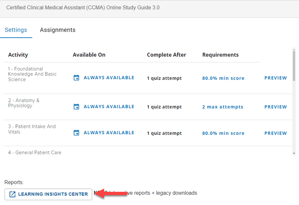The width and height of the screenshot is (299, 205).
Task: Click the calendar icon for Anatomy & Physiology
Action: (x=76, y=106)
